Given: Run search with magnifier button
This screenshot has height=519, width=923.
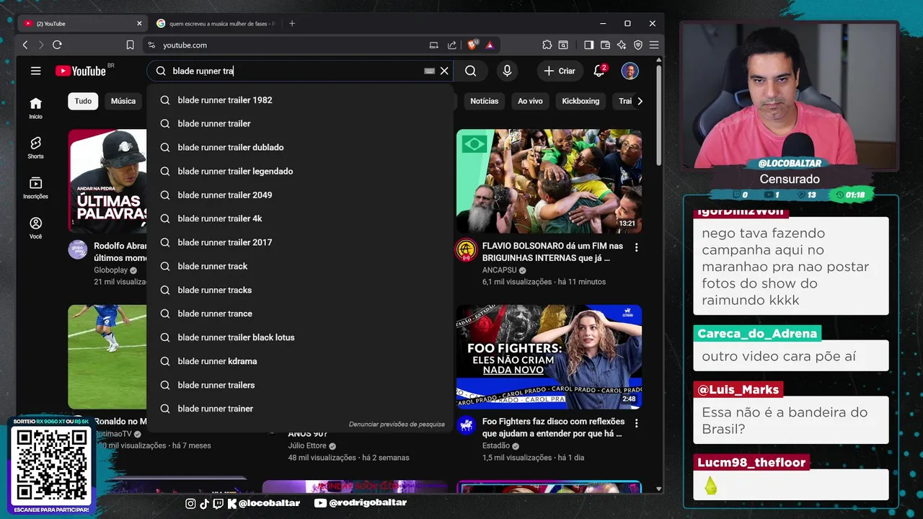Looking at the screenshot, I should point(471,71).
